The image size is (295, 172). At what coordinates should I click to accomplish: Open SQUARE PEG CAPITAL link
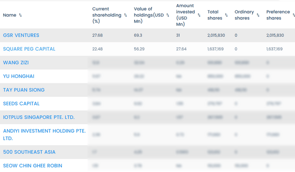tap(29, 49)
